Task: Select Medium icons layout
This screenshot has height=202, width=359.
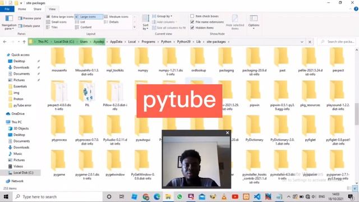Action: coord(116,17)
